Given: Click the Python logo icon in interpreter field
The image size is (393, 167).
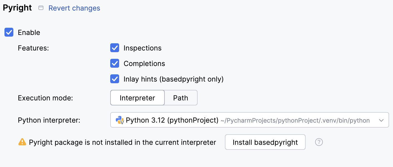Looking at the screenshot, I should coord(120,120).
